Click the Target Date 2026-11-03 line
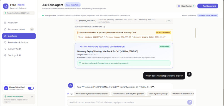 pos(88,55)
